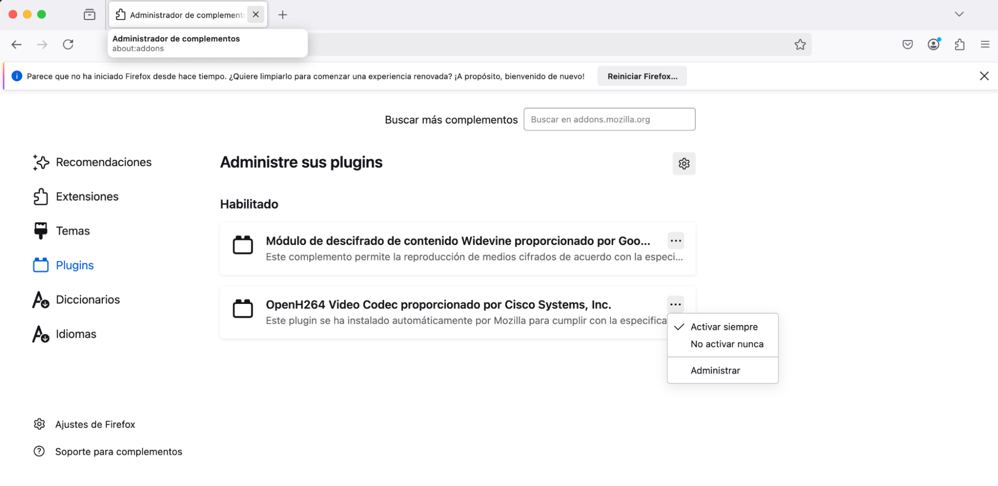Select 'No activar nunca' for OpenH264
This screenshot has height=486, width=998.
pos(726,344)
